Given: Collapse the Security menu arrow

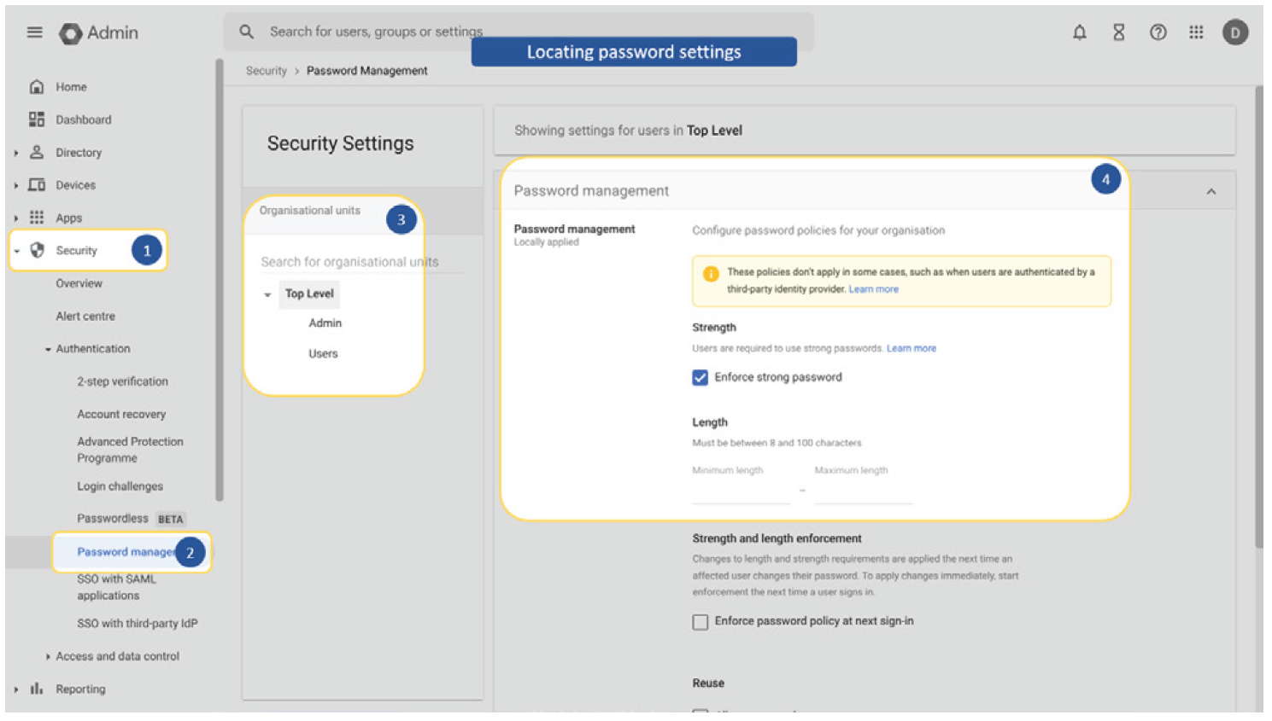Looking at the screenshot, I should (x=16, y=251).
